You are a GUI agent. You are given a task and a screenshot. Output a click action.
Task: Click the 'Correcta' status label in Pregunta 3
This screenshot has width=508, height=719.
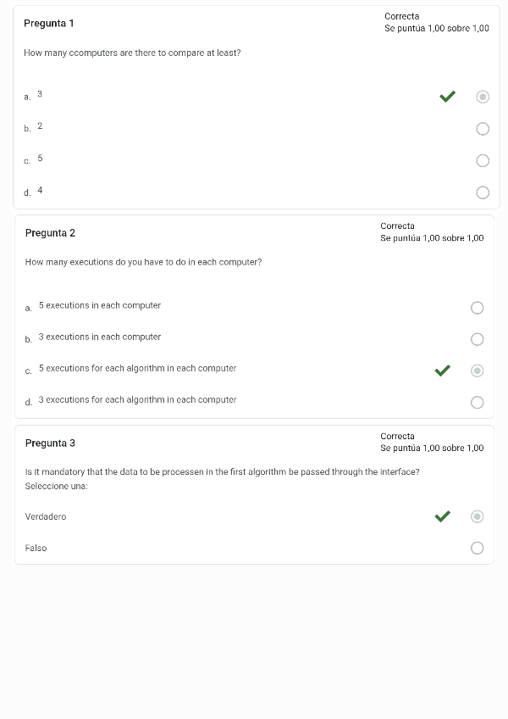[397, 436]
